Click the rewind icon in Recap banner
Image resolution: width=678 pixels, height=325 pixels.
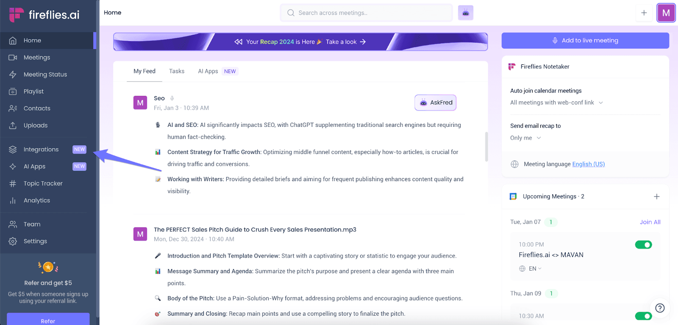coord(238,42)
